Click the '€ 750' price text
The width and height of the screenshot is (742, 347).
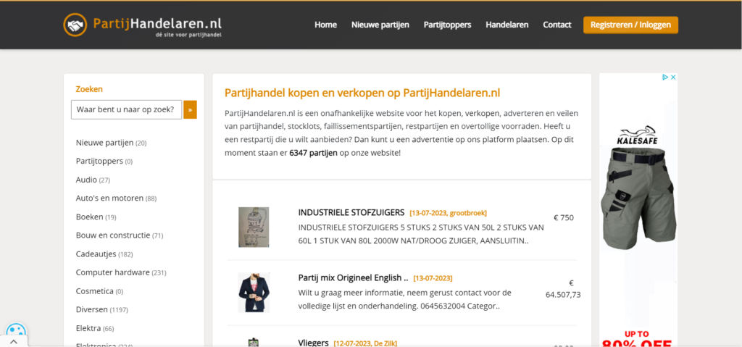[564, 218]
